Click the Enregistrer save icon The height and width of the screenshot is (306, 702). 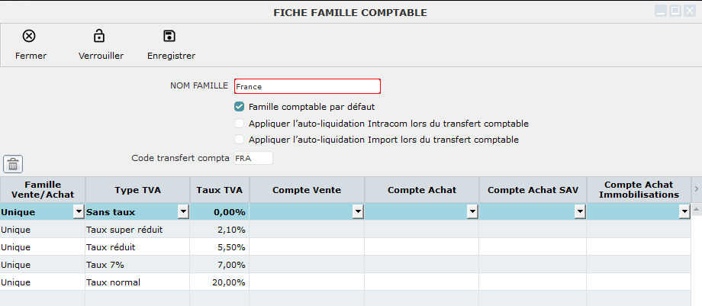coord(169,36)
